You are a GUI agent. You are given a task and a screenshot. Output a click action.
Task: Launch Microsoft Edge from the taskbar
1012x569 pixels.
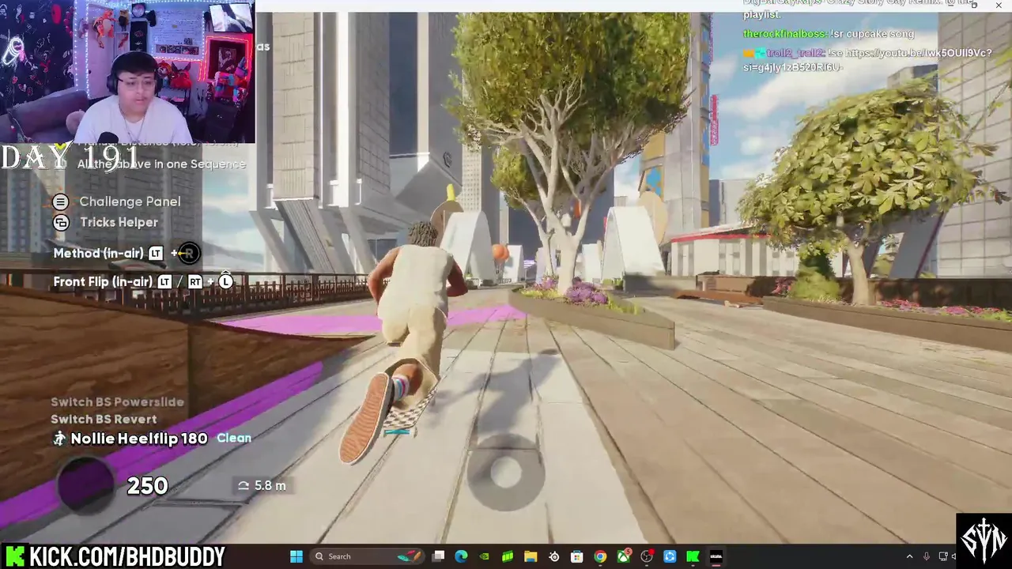click(x=461, y=556)
